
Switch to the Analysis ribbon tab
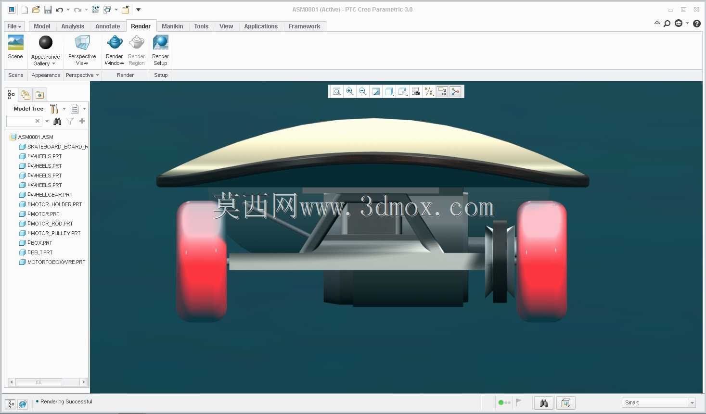(73, 26)
